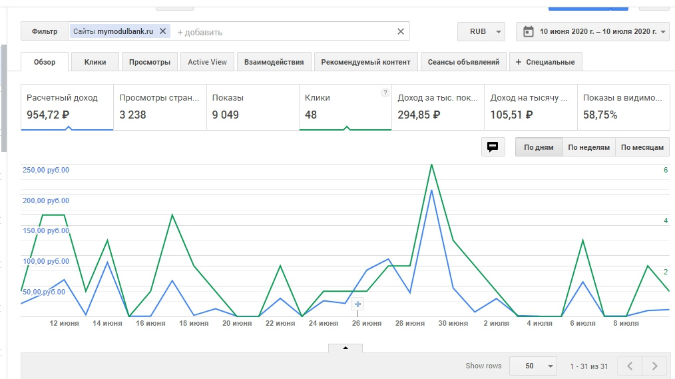Open the RUB currency dropdown
Viewport: 675px width, 379px height.
(481, 31)
